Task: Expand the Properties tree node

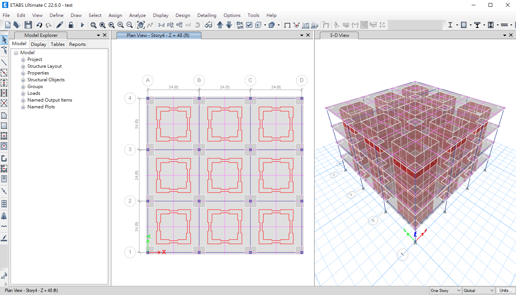Action: pyautogui.click(x=23, y=73)
